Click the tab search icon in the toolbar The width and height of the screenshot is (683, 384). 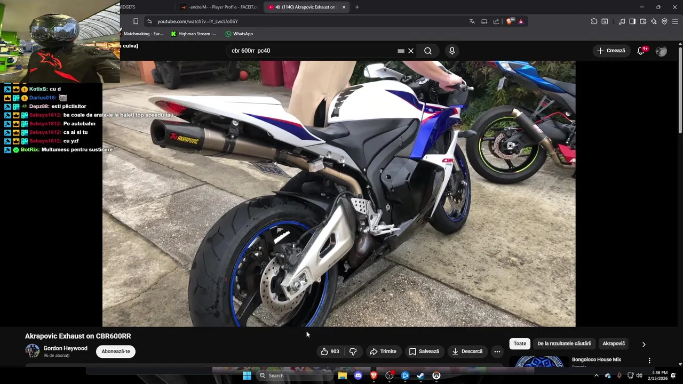tap(605, 21)
